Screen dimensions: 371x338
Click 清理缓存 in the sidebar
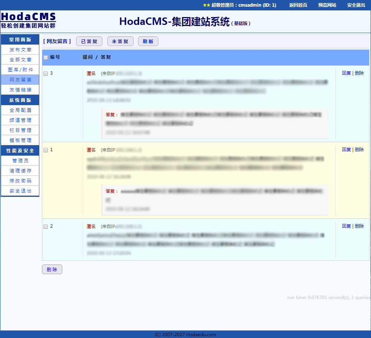click(x=20, y=170)
